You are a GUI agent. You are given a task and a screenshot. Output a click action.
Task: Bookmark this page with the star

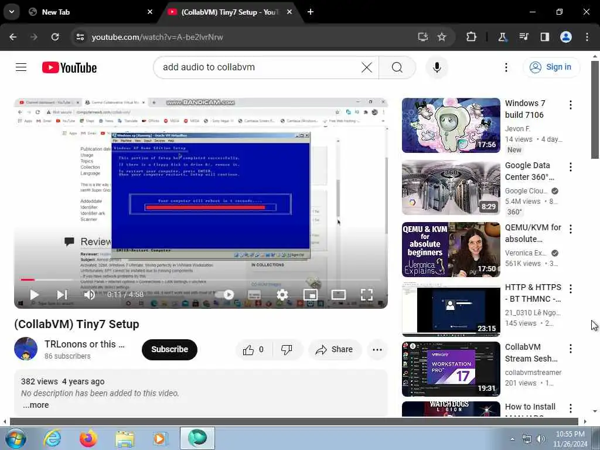point(442,37)
